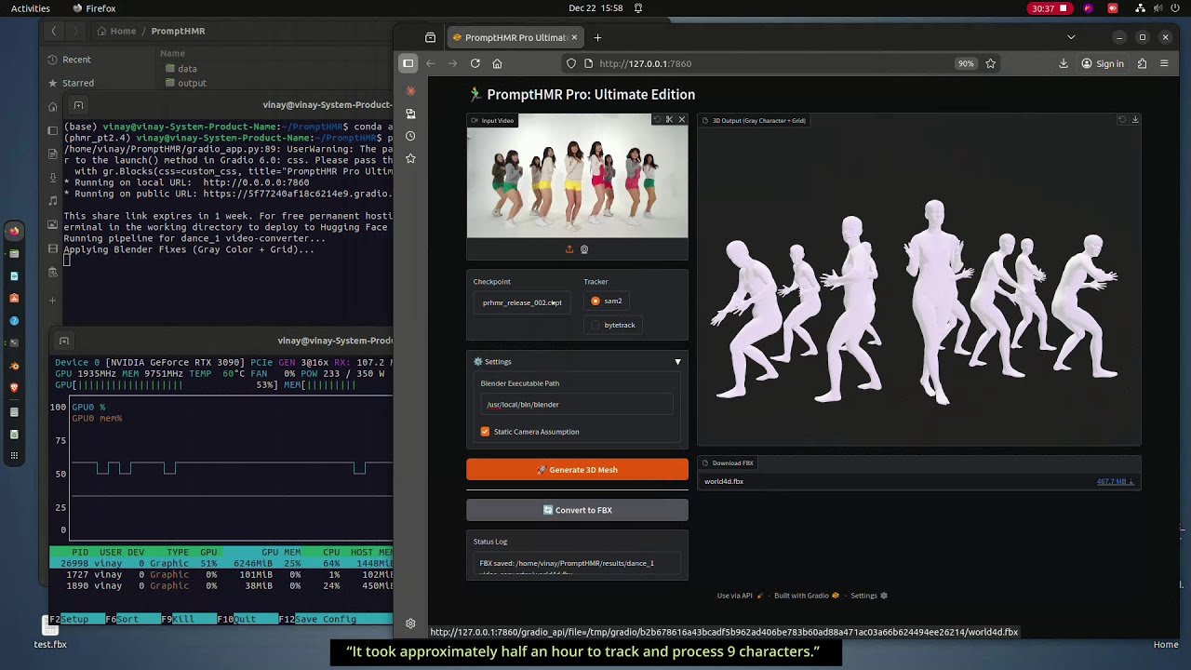Open the Dec 22 15:58 clock menu

pyautogui.click(x=595, y=8)
